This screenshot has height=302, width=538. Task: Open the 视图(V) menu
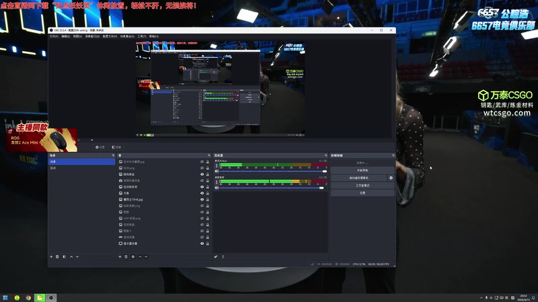[x=77, y=36]
